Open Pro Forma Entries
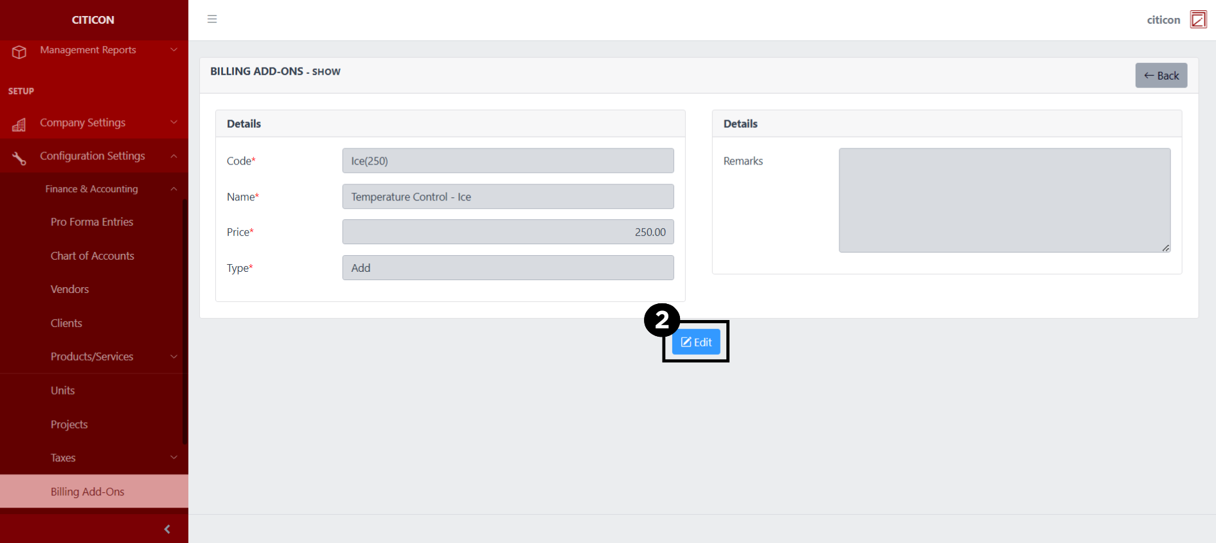This screenshot has height=543, width=1216. [x=92, y=222]
